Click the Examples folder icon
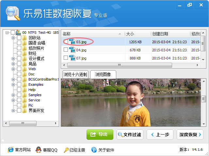209x156 pixels. 24,84
